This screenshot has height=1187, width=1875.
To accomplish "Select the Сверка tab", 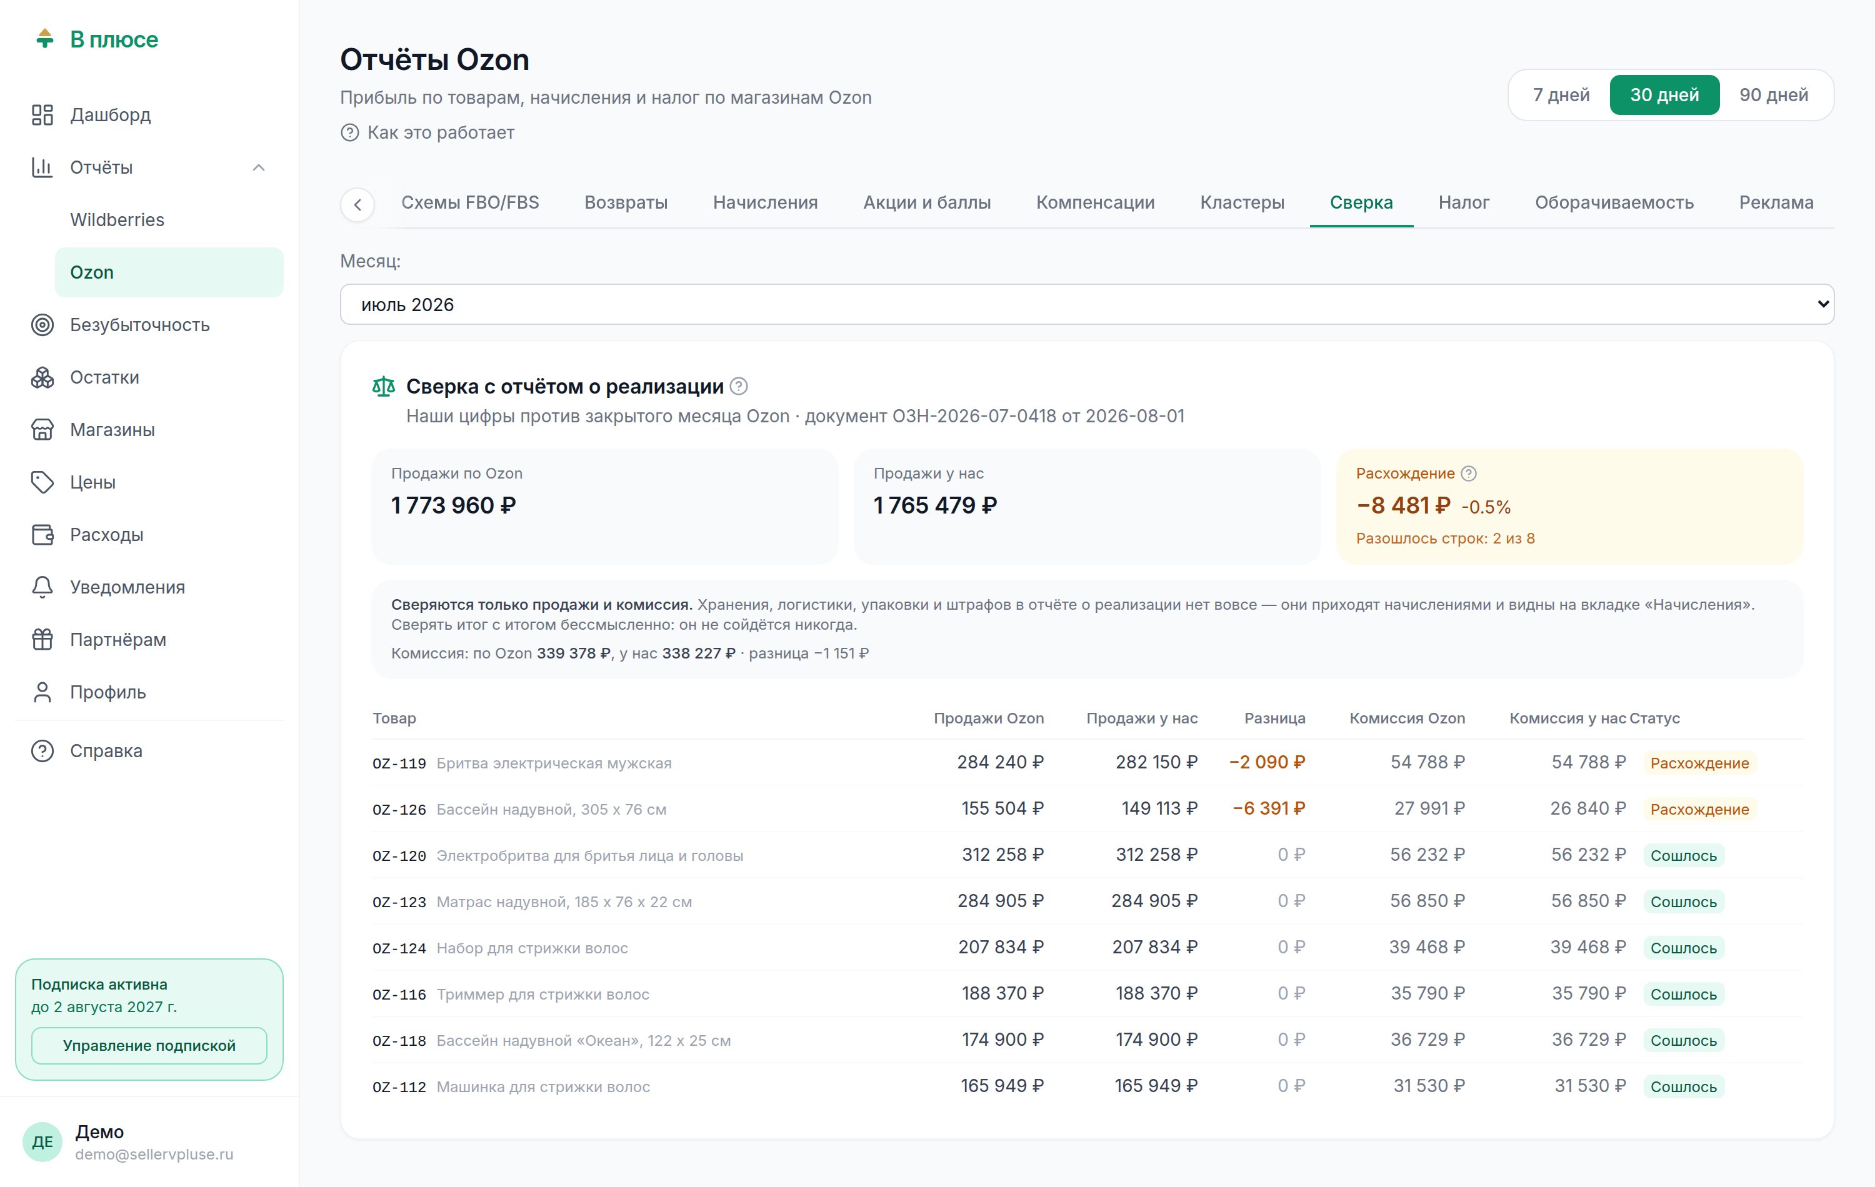I will pyautogui.click(x=1361, y=202).
